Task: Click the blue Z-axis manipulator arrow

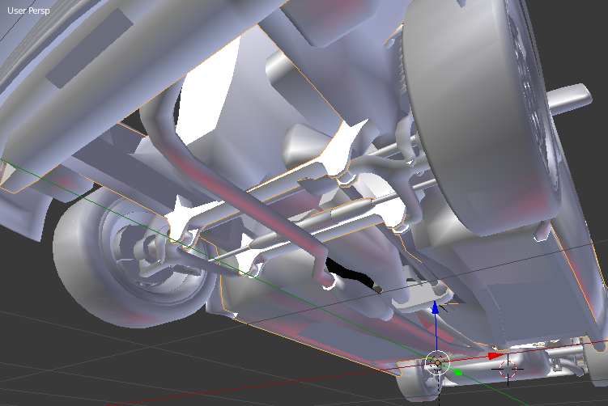Action: tap(436, 308)
